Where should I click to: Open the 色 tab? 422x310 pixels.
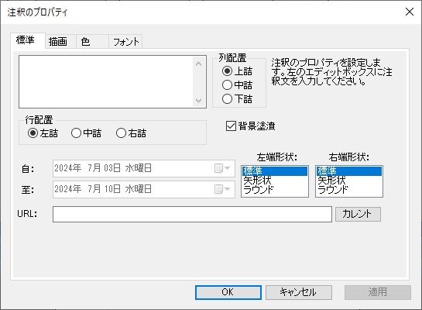pyautogui.click(x=92, y=42)
